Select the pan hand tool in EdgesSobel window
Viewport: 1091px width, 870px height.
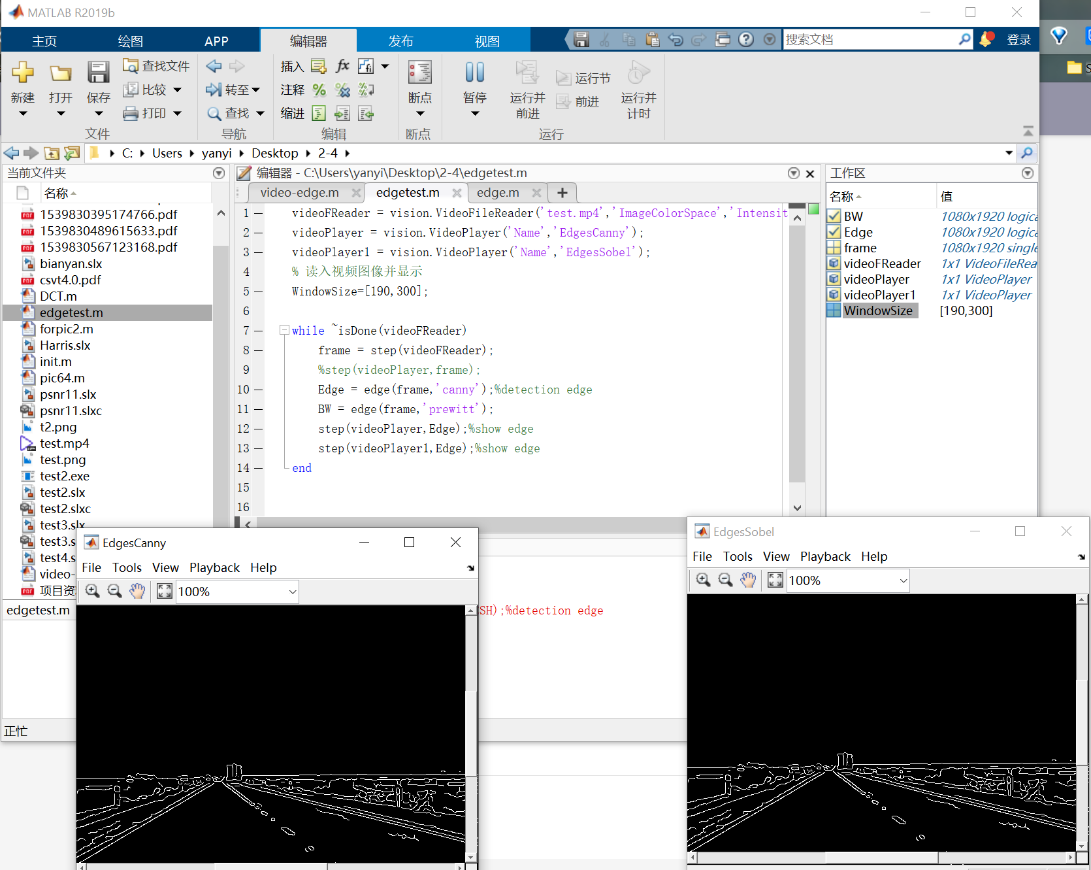pyautogui.click(x=747, y=580)
